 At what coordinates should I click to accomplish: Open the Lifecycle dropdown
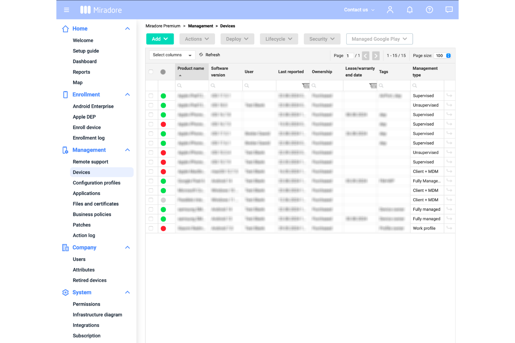(x=279, y=39)
